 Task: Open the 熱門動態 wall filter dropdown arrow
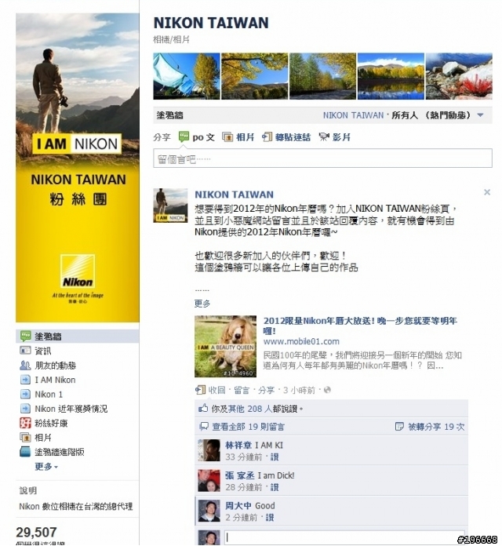pyautogui.click(x=480, y=115)
